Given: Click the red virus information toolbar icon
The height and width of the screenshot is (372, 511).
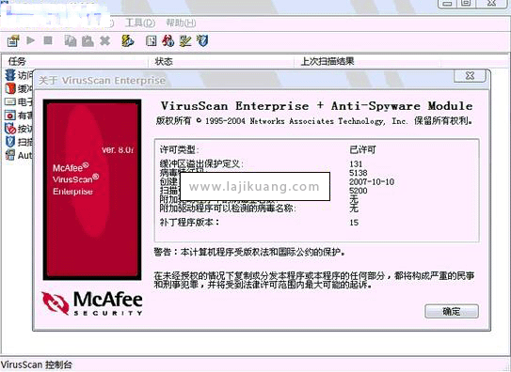Looking at the screenshot, I should (x=168, y=41).
